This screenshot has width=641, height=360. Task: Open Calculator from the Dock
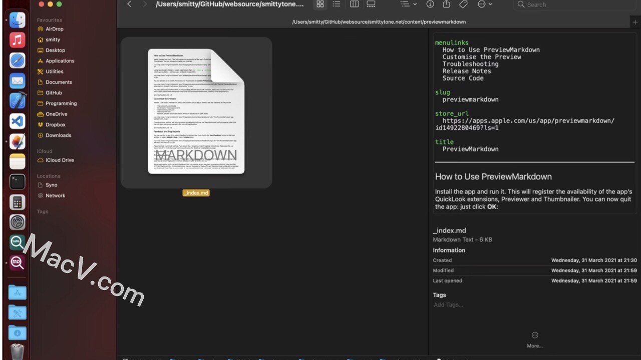18,202
